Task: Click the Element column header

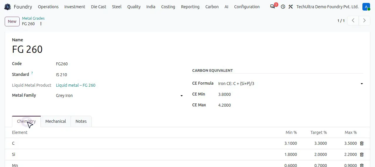Action: coord(20,132)
